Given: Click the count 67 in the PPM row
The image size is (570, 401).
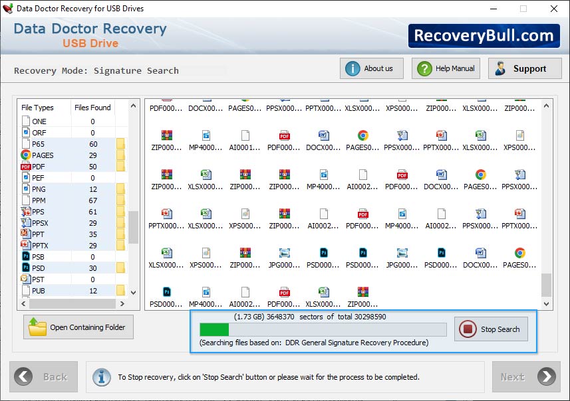Looking at the screenshot, I should [93, 200].
